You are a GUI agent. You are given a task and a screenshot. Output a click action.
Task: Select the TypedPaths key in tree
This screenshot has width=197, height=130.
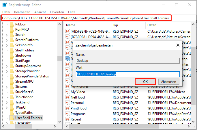pyautogui.click(x=24, y=113)
